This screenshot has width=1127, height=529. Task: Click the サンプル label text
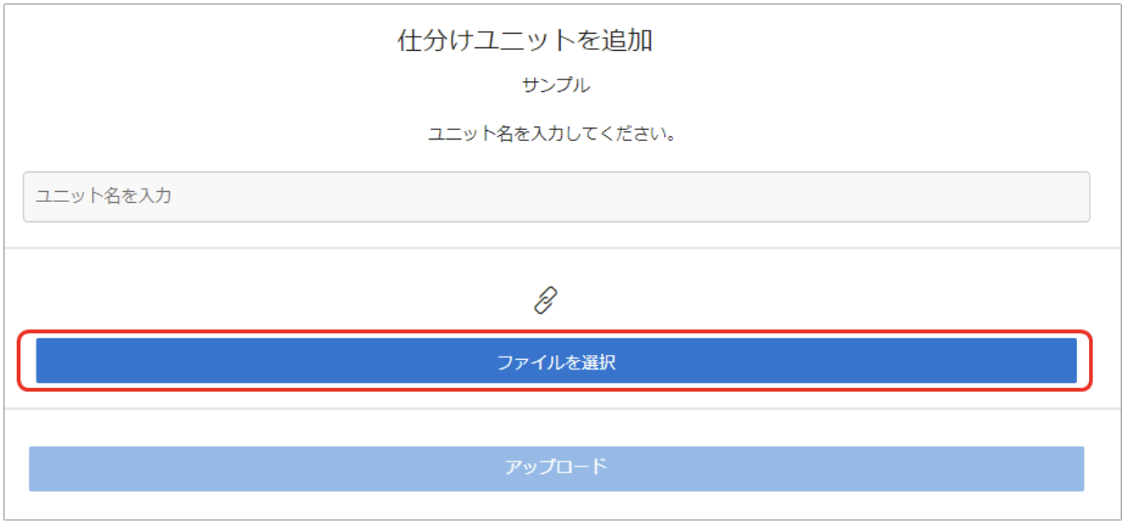point(556,85)
